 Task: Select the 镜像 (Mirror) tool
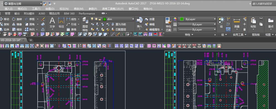tap(17, 24)
